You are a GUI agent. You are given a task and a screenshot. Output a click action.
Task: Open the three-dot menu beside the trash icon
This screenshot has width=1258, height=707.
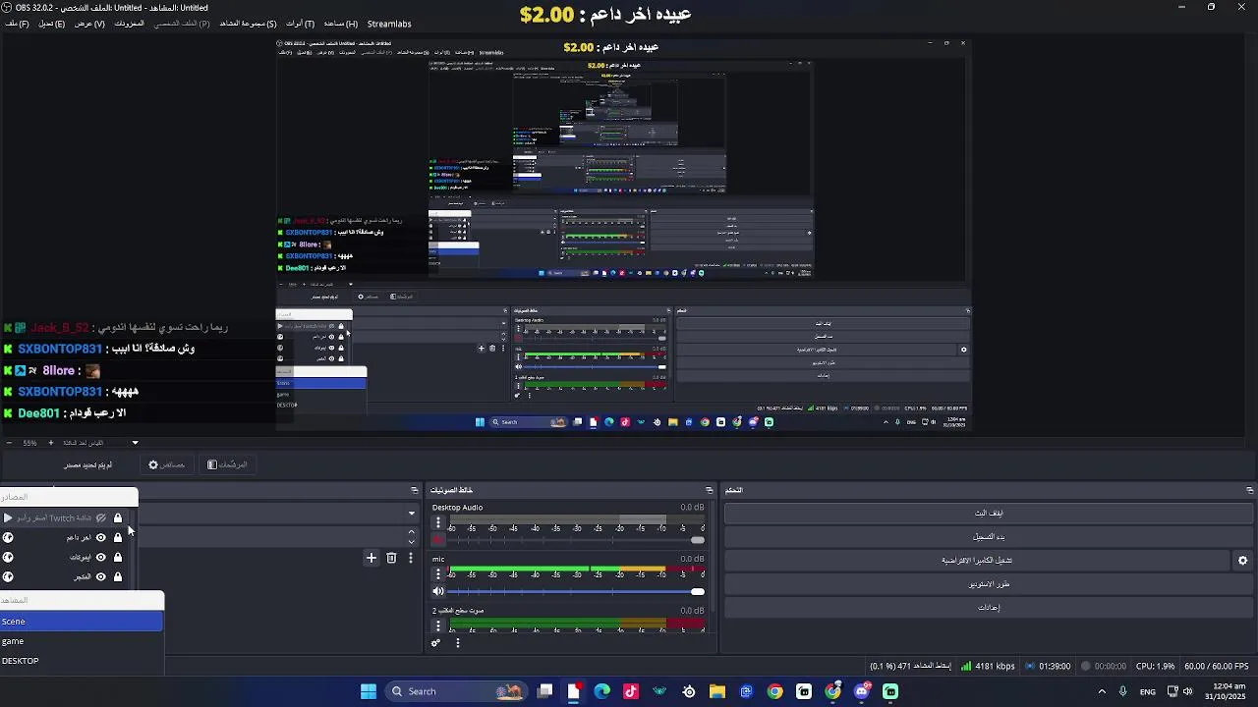click(411, 558)
